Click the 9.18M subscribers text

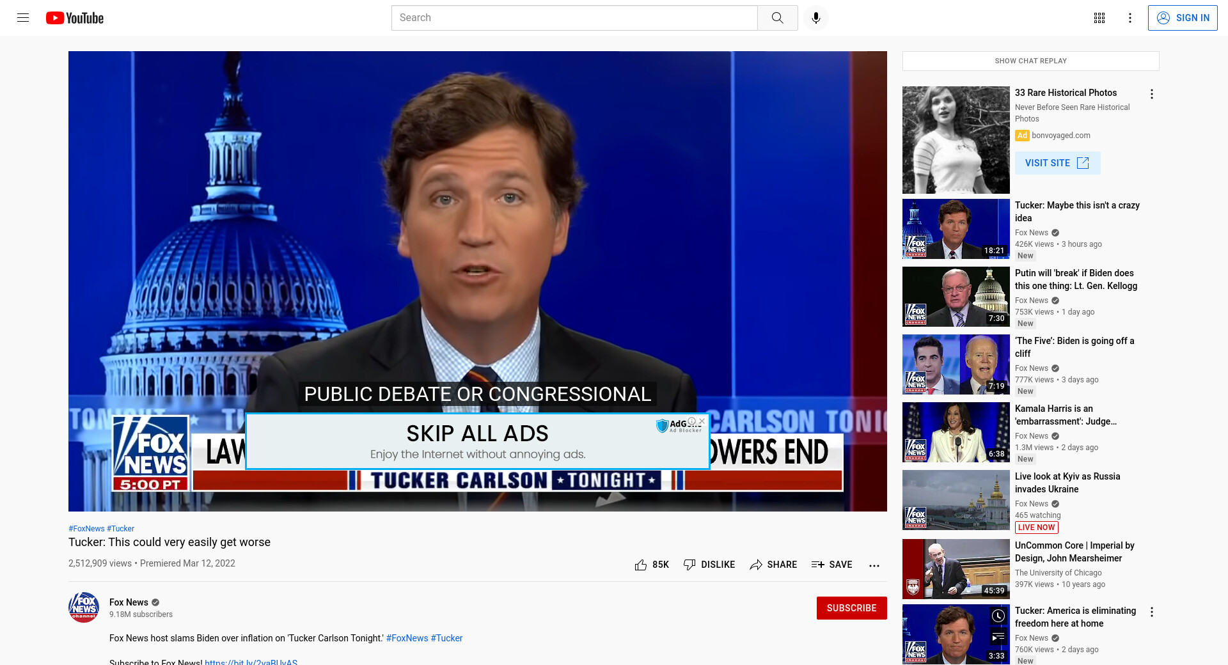point(141,614)
